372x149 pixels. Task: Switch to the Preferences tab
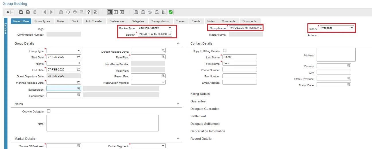[117, 21]
